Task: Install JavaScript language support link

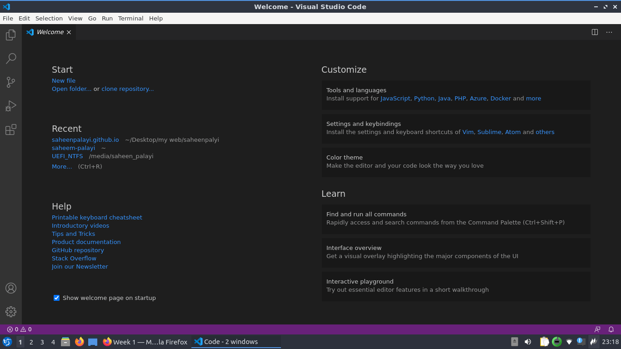Action: tap(396, 99)
